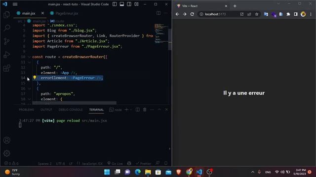316x177 pixels.
Task: Close the main.jsx tab
Action: coord(42,13)
